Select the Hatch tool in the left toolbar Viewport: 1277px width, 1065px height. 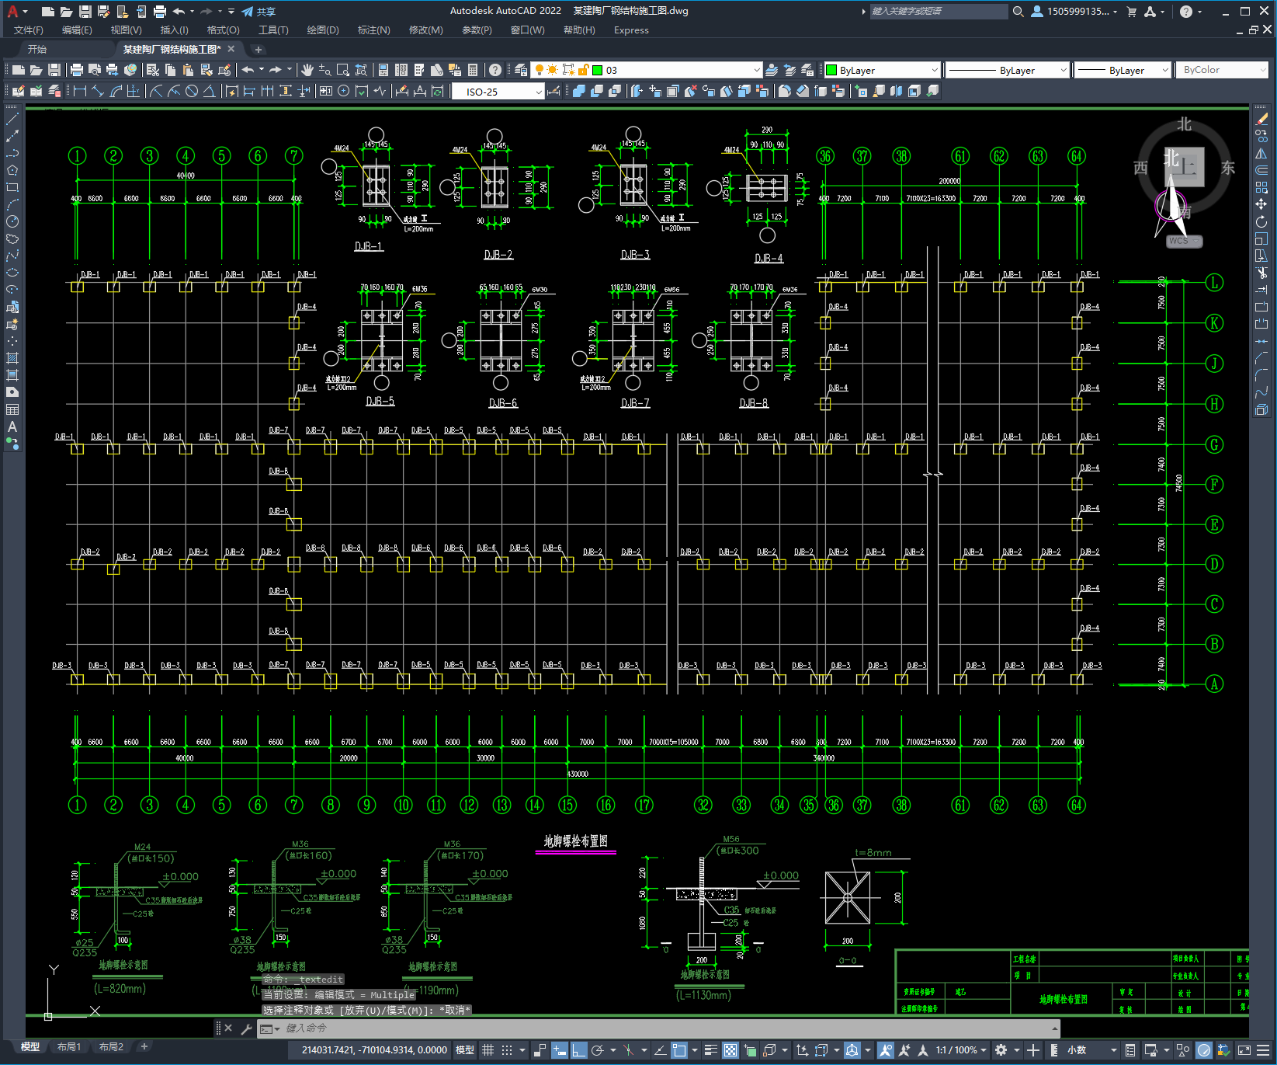pos(12,358)
